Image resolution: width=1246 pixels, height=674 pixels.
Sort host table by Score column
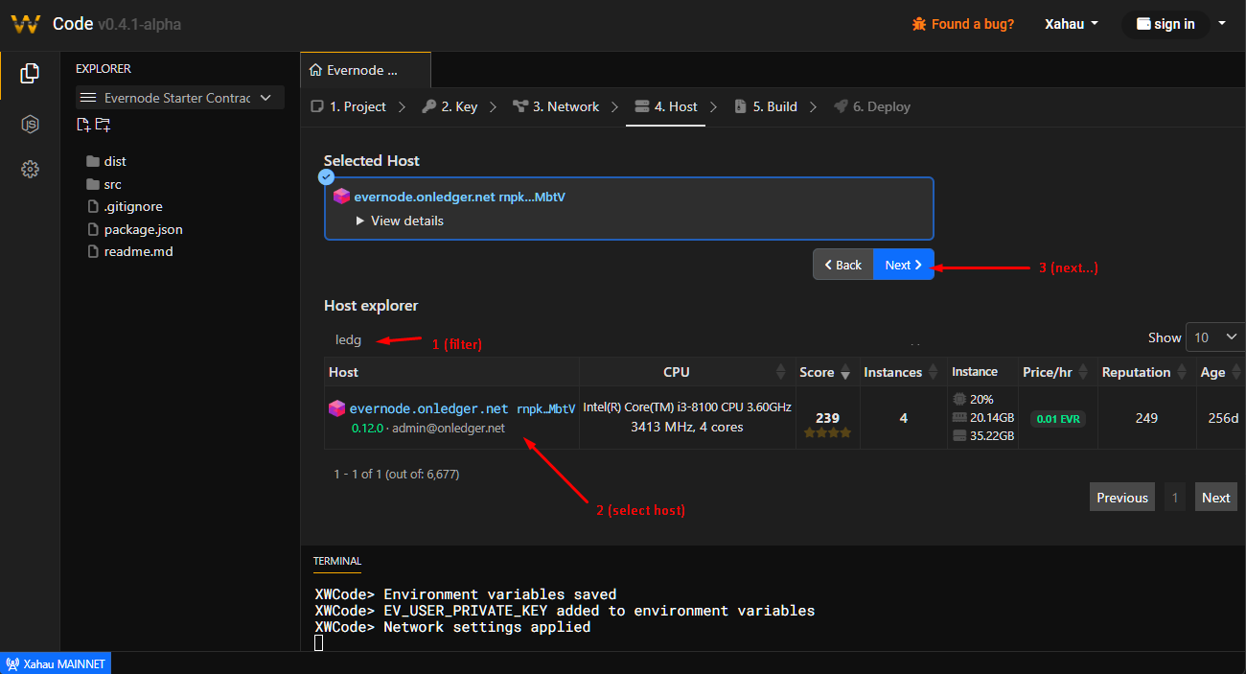[826, 372]
